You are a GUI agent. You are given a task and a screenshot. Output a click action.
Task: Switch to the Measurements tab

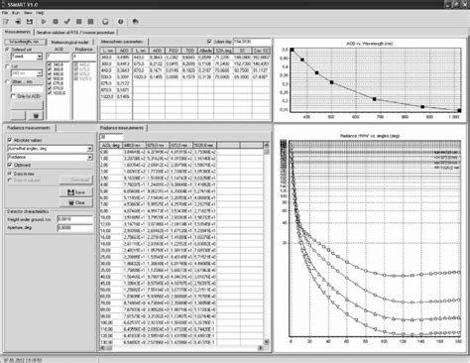click(18, 32)
